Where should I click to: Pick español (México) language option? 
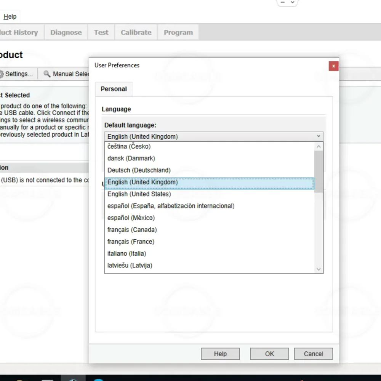[209, 218]
